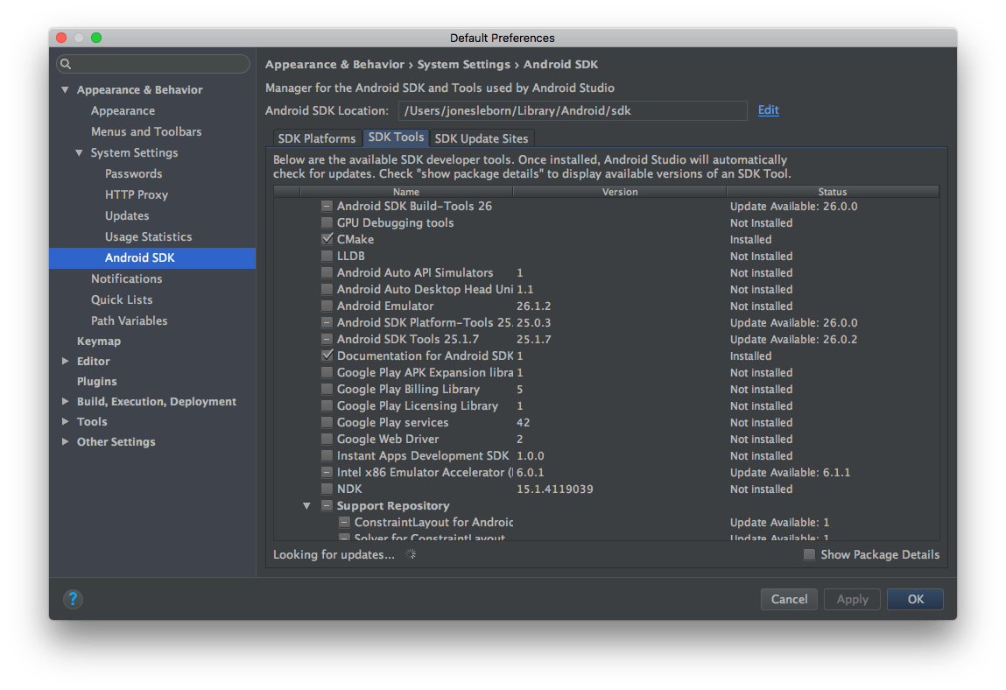Image resolution: width=1006 pixels, height=690 pixels.
Task: Open Updates settings
Action: tap(127, 215)
